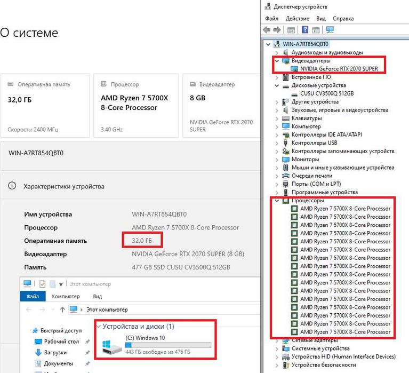Click the Видеоадаптер 8 GB card
The width and height of the screenshot is (409, 373).
tap(222, 106)
